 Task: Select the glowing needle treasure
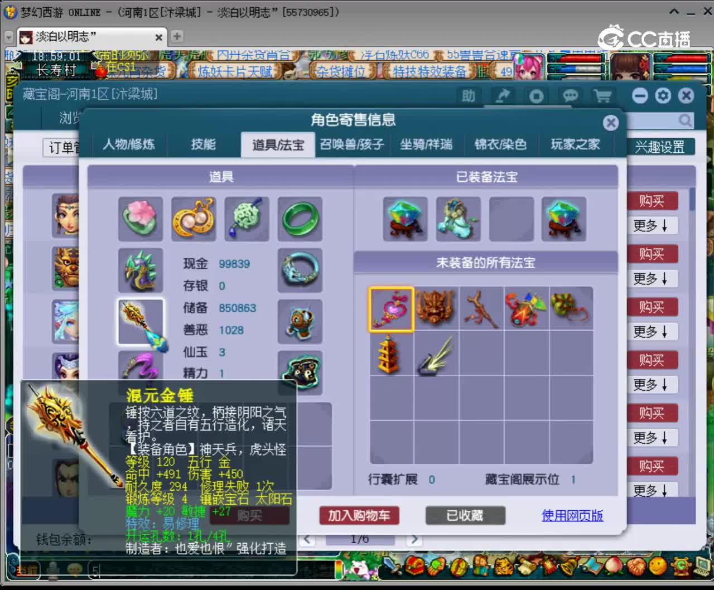[x=436, y=354]
